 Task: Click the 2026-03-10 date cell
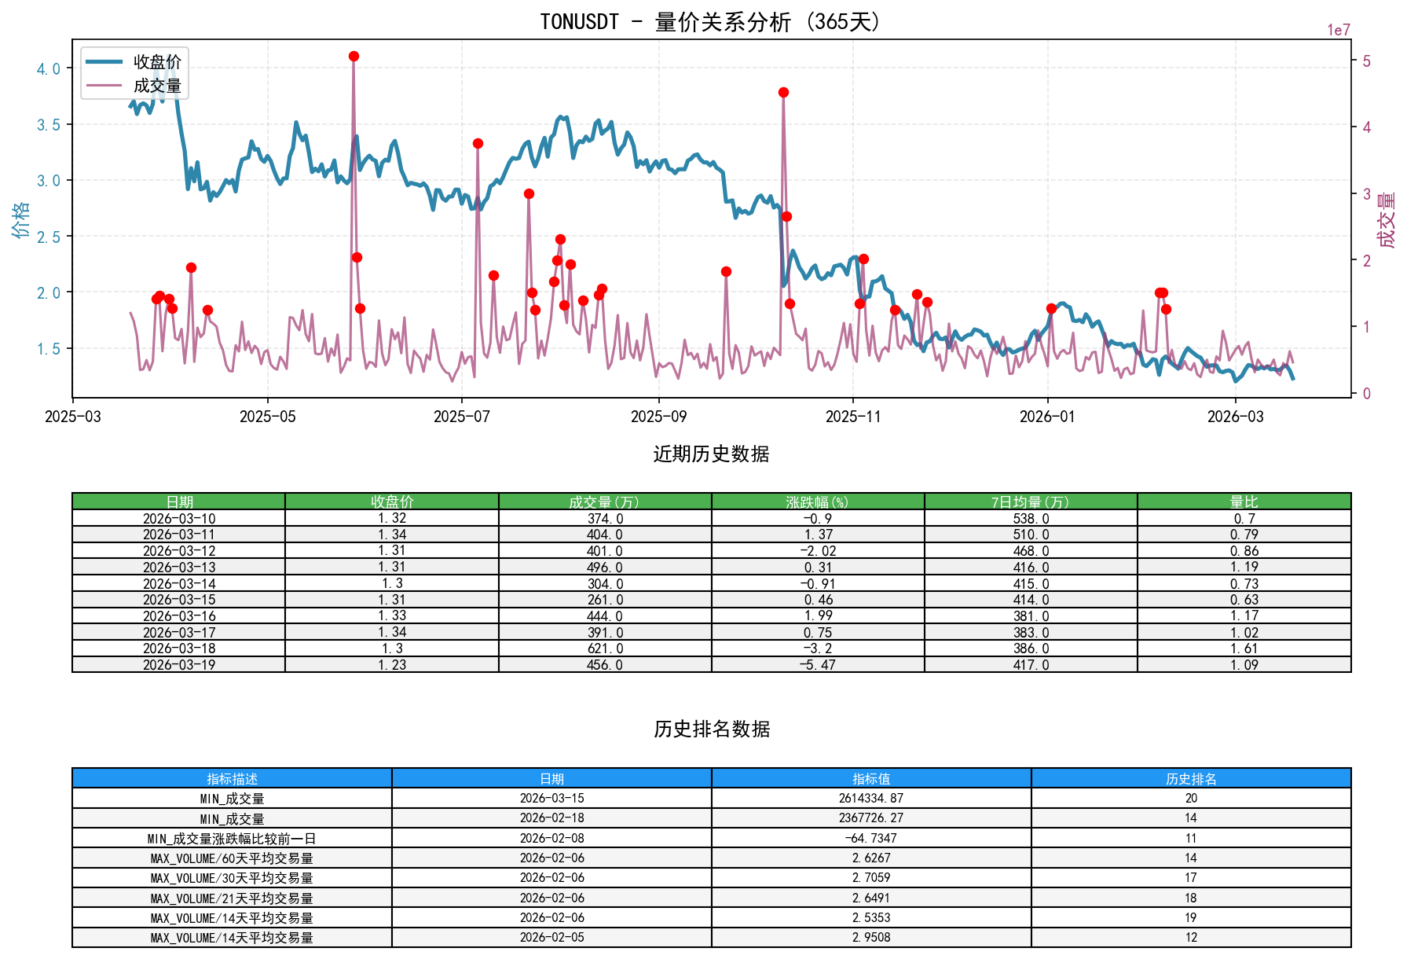tap(178, 518)
